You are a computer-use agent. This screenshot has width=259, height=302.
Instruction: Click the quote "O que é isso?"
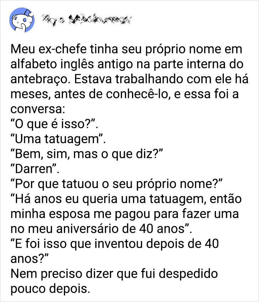coord(54,124)
